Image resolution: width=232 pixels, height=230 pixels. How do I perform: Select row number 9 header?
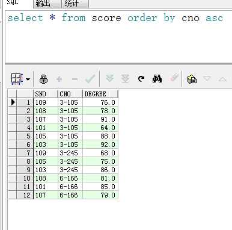pyautogui.click(x=25, y=170)
